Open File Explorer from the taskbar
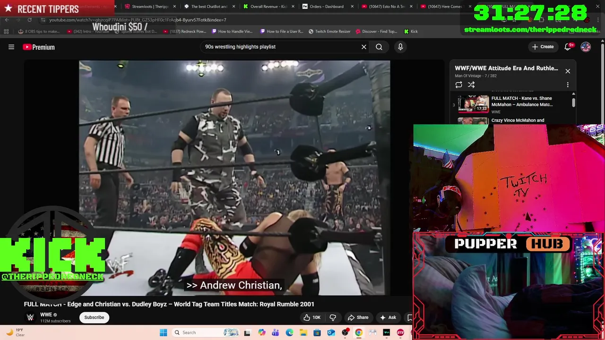The image size is (605, 340). click(303, 332)
